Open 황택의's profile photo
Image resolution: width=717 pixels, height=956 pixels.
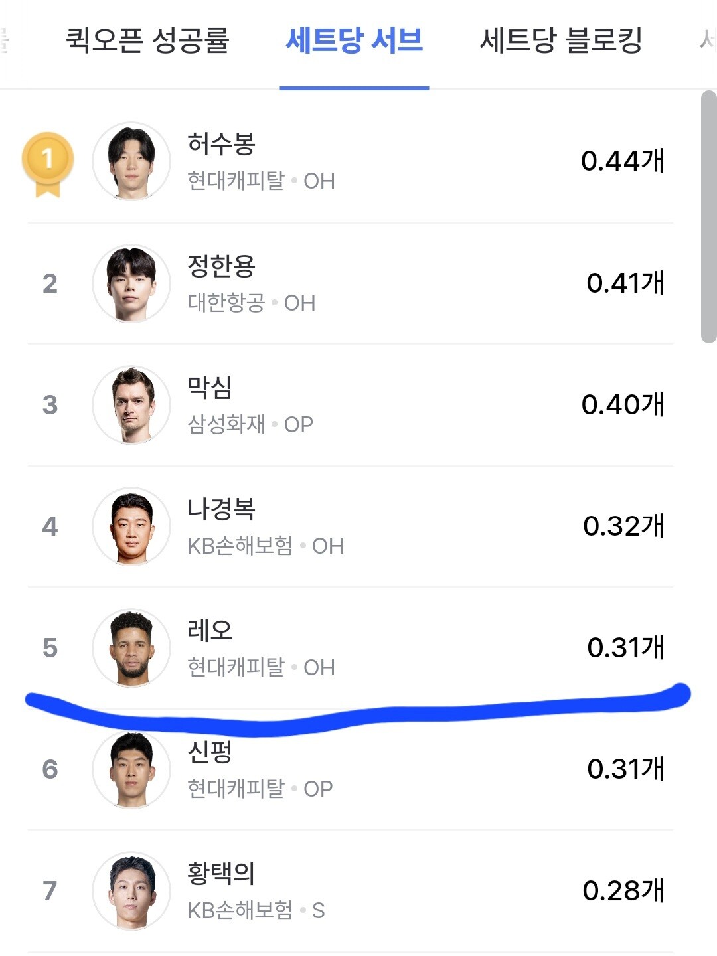pyautogui.click(x=131, y=891)
